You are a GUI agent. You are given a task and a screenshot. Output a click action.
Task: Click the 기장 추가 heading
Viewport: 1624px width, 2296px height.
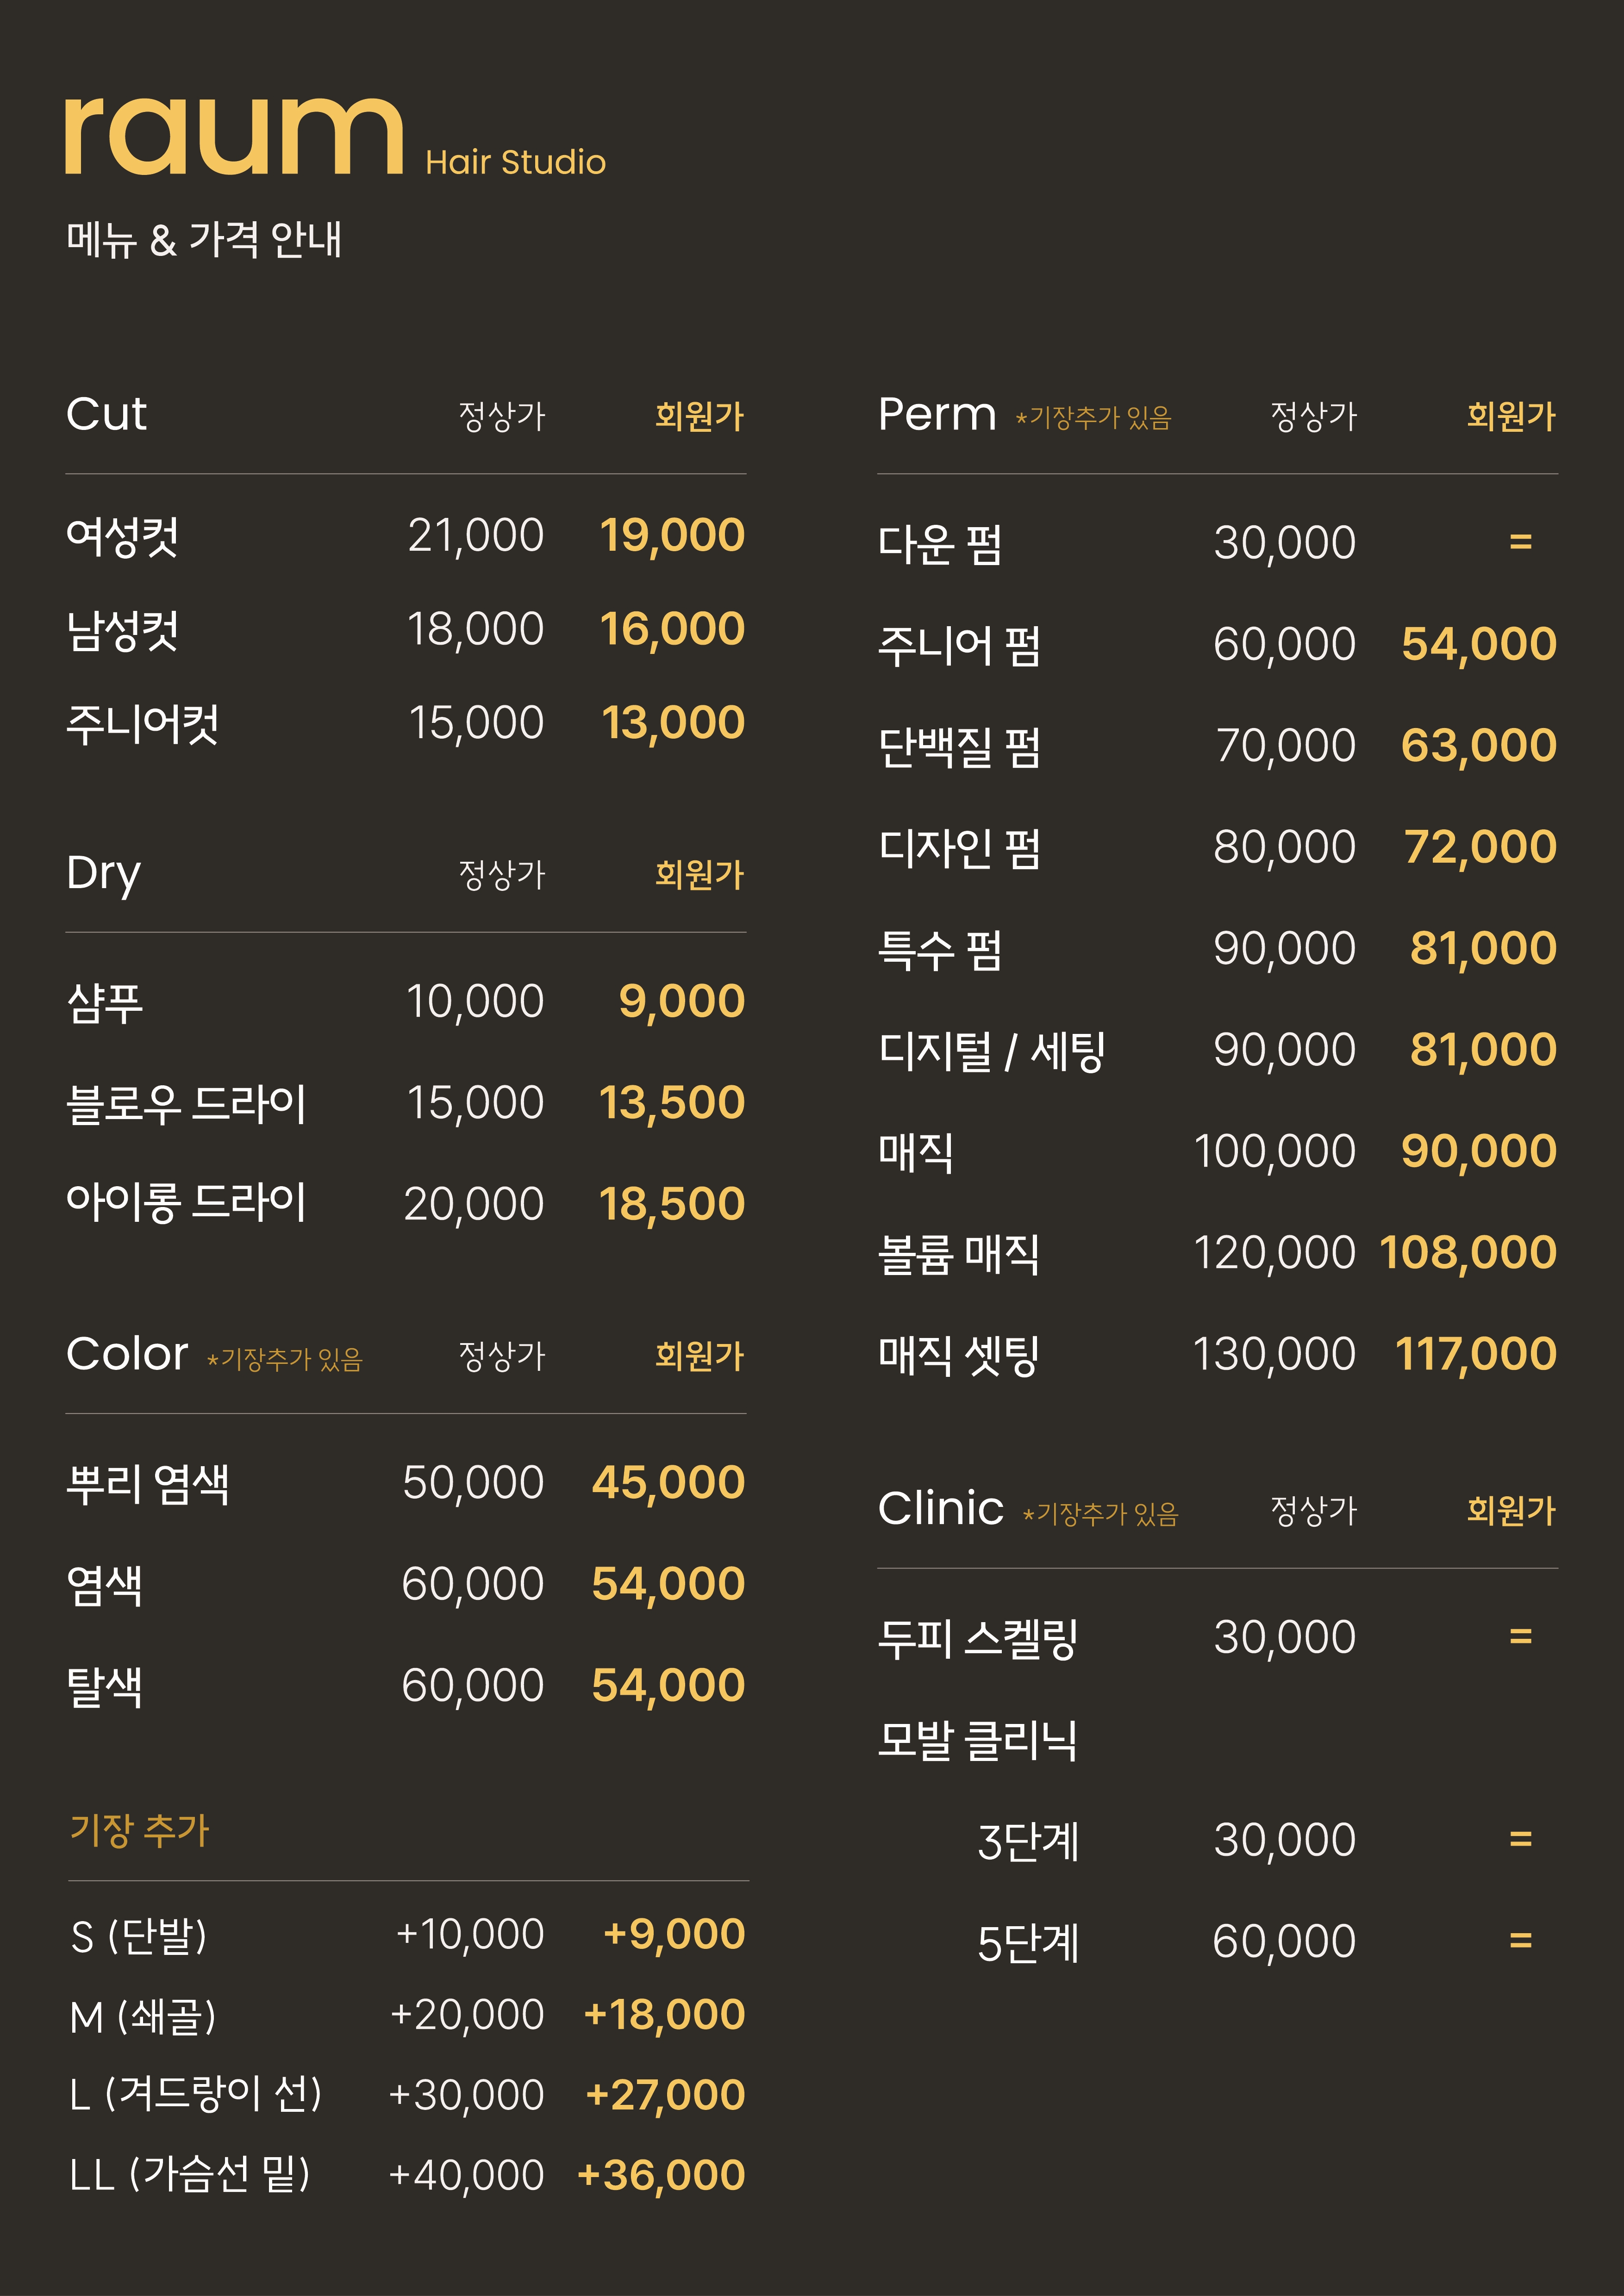tap(139, 1829)
